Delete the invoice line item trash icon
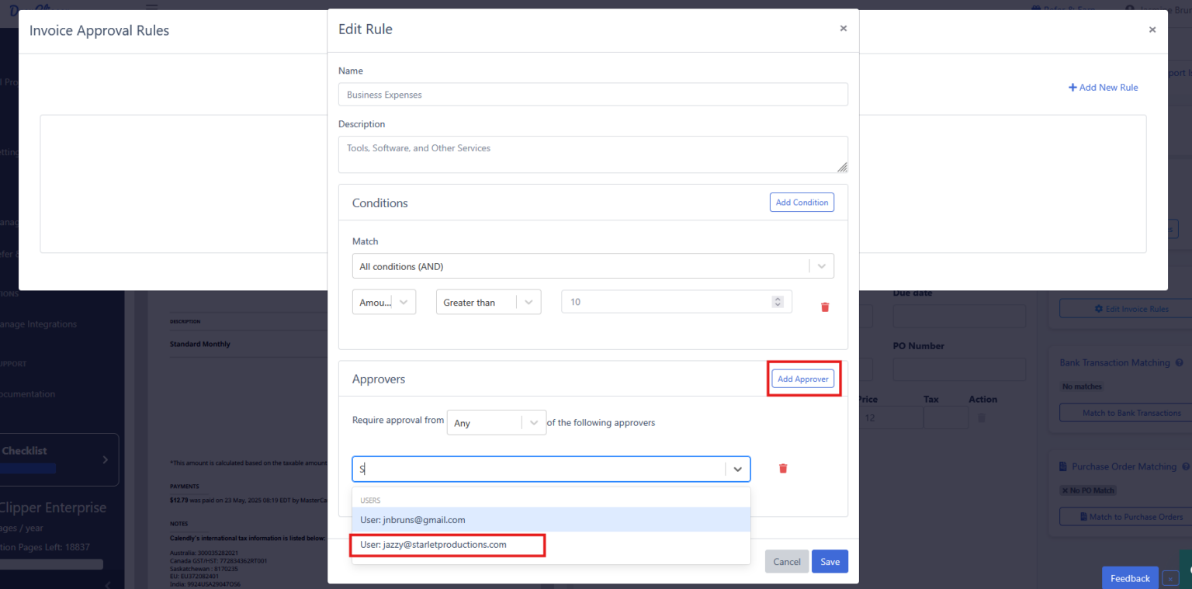The width and height of the screenshot is (1192, 589). [981, 417]
